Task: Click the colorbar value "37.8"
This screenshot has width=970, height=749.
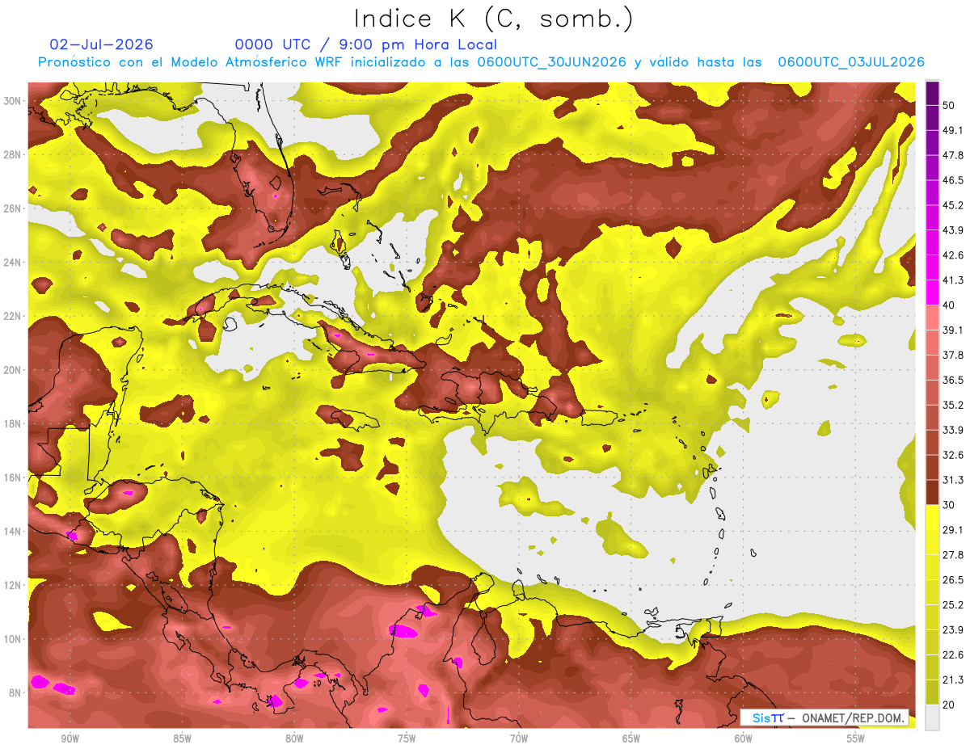Action: tap(952, 355)
